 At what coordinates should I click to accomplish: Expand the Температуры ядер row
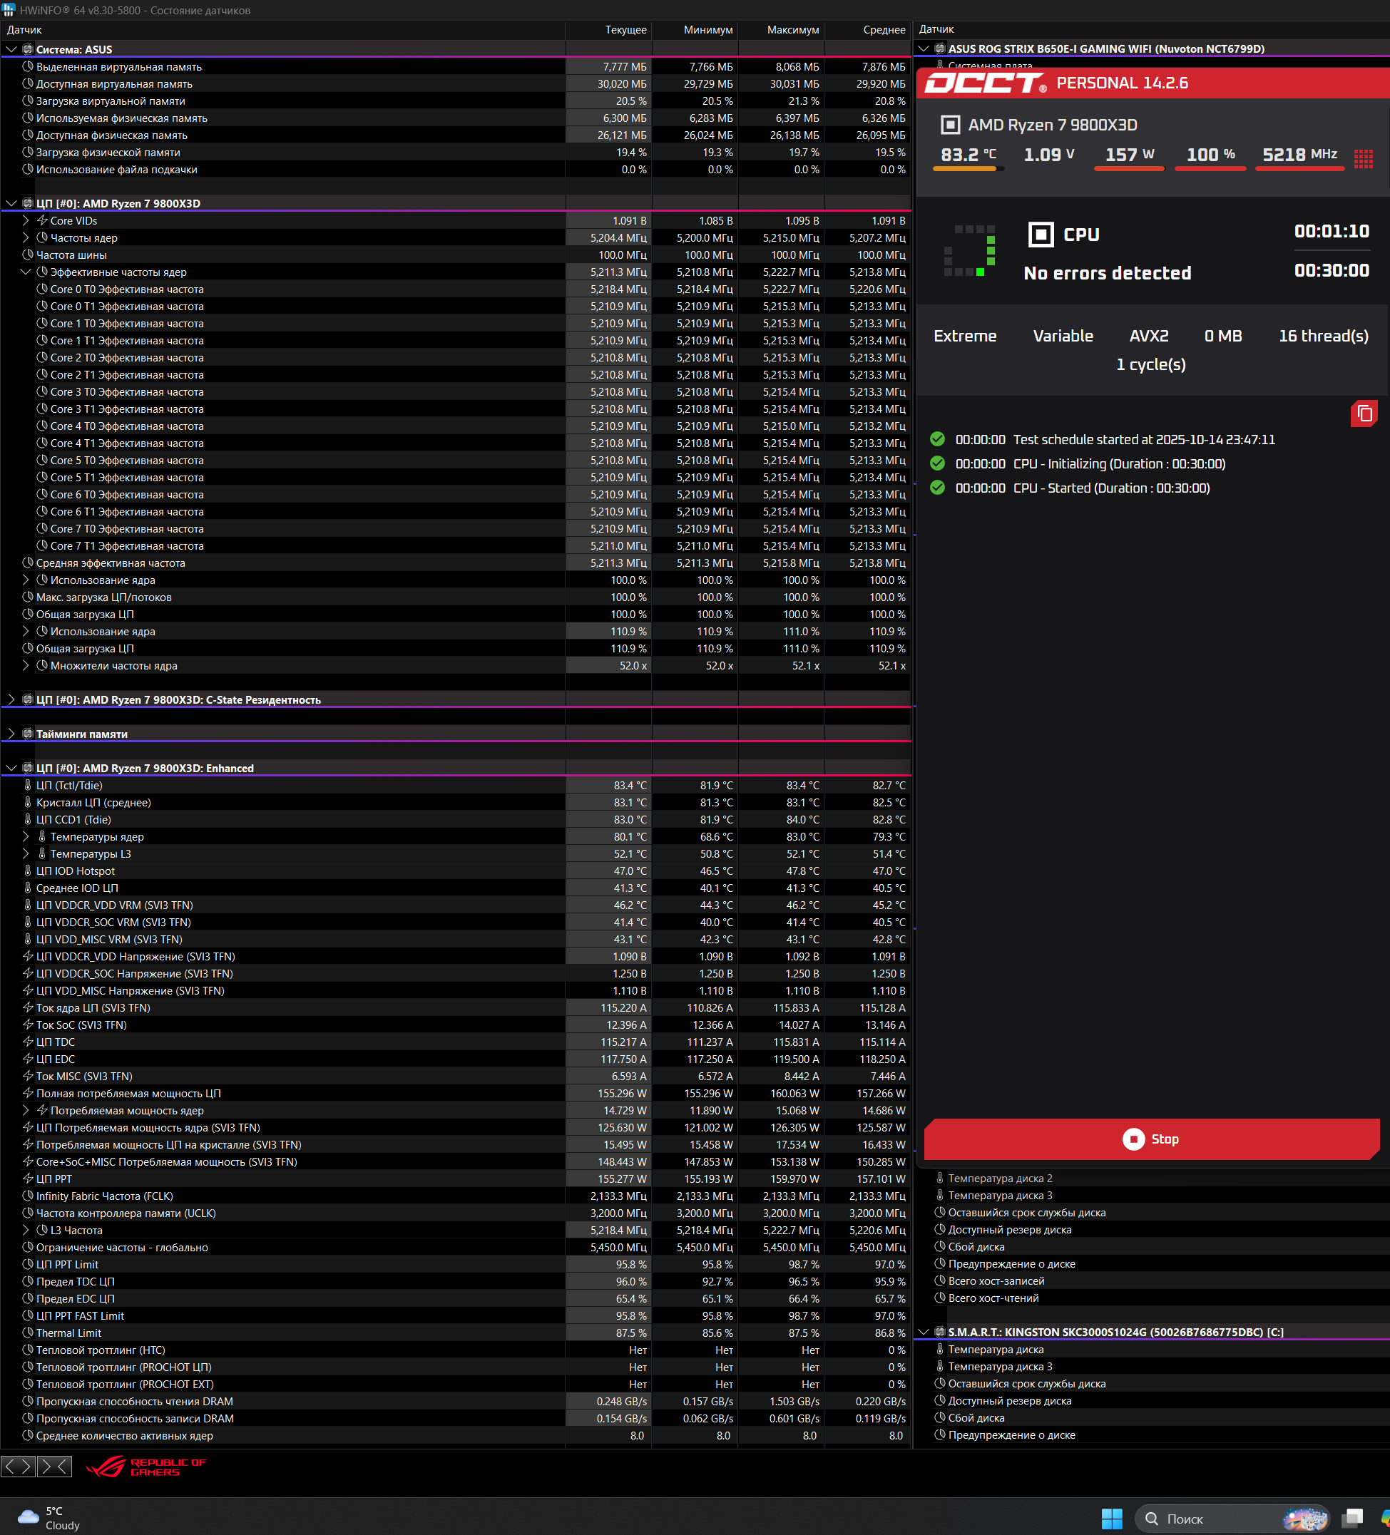click(26, 837)
